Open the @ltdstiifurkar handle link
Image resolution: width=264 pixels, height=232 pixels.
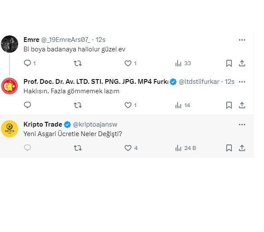click(199, 82)
